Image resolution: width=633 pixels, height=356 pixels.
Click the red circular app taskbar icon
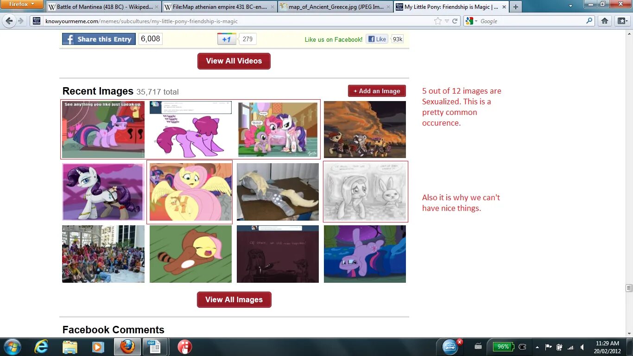point(184,347)
